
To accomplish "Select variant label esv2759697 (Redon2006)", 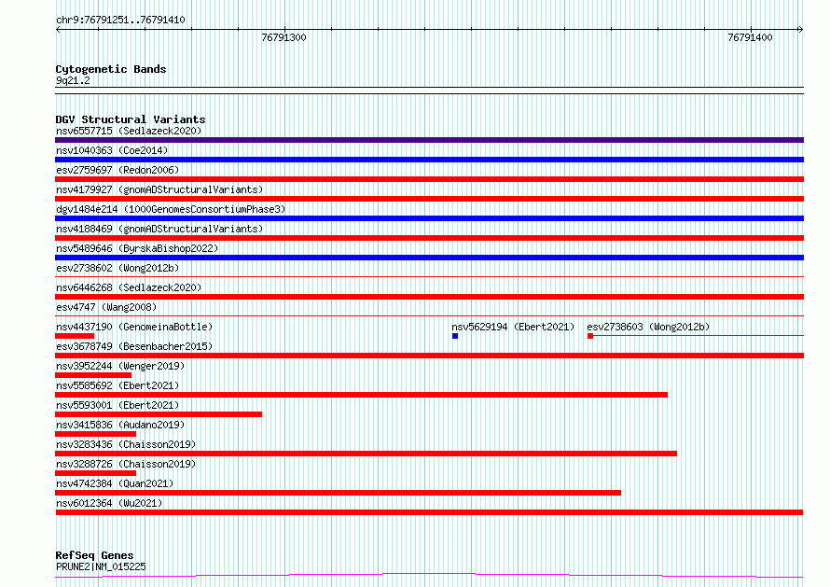I will point(118,170).
